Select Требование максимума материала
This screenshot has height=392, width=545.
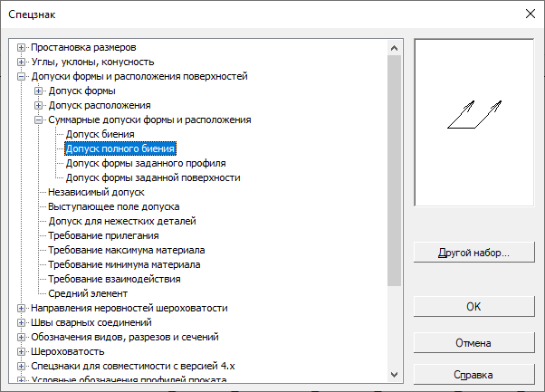click(126, 250)
